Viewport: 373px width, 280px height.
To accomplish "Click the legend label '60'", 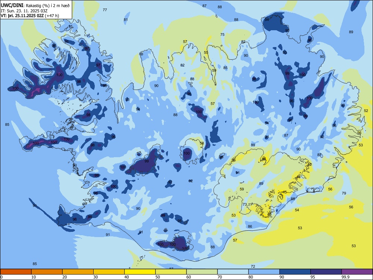I will coord(189,277).
